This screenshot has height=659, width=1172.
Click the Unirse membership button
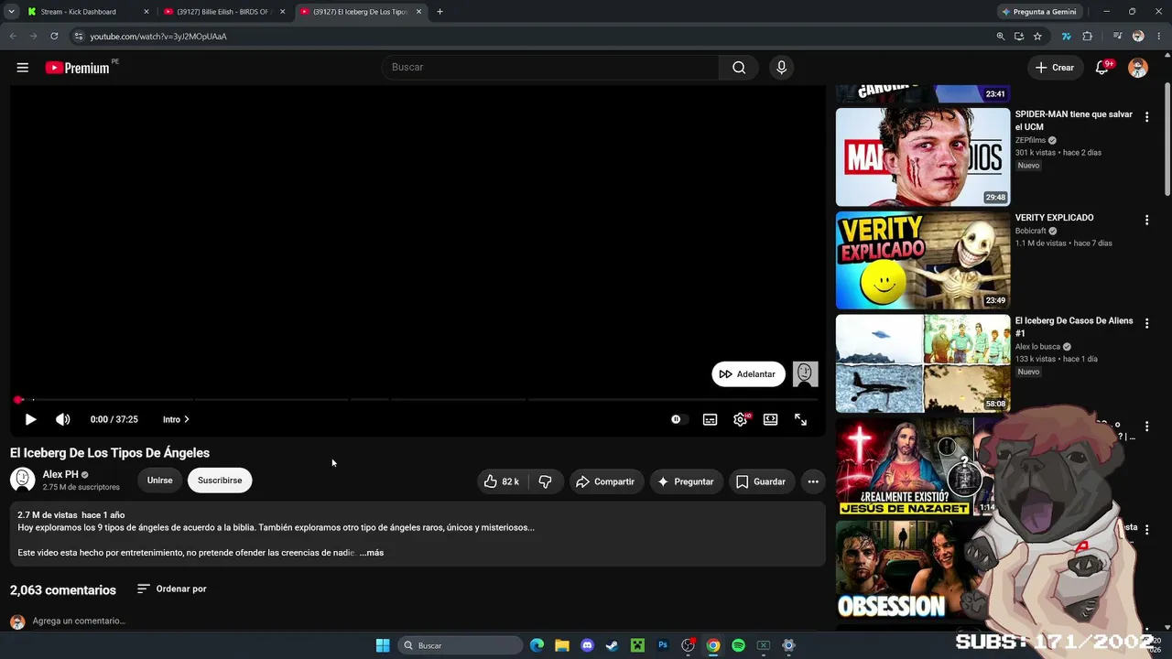click(x=160, y=481)
